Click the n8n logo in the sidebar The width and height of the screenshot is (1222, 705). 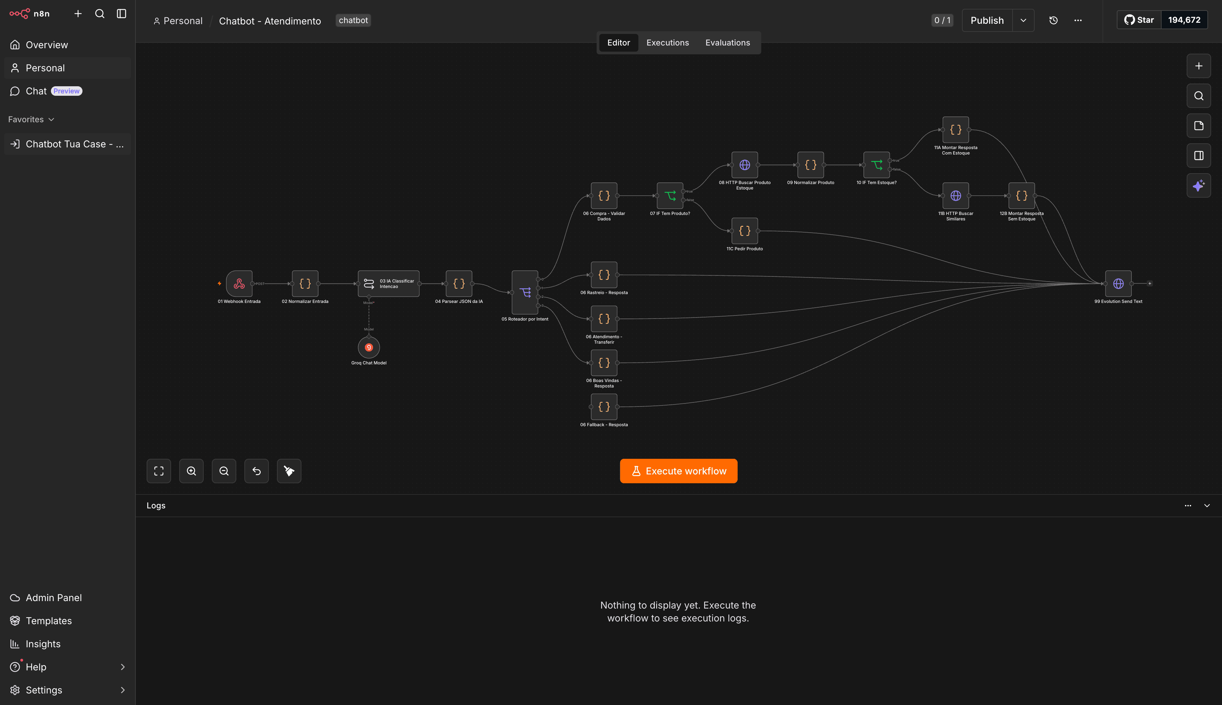click(30, 14)
